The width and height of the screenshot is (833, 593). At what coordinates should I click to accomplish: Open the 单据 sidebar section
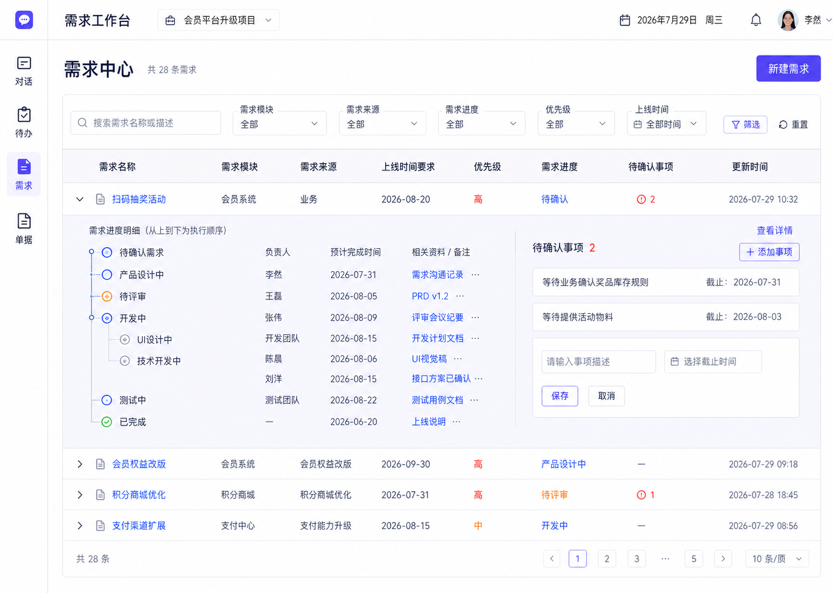click(x=24, y=228)
